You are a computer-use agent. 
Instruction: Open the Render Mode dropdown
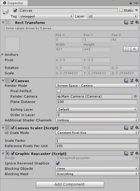point(97,86)
